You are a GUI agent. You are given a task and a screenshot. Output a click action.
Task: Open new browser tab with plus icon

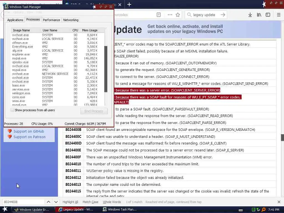point(129,4)
